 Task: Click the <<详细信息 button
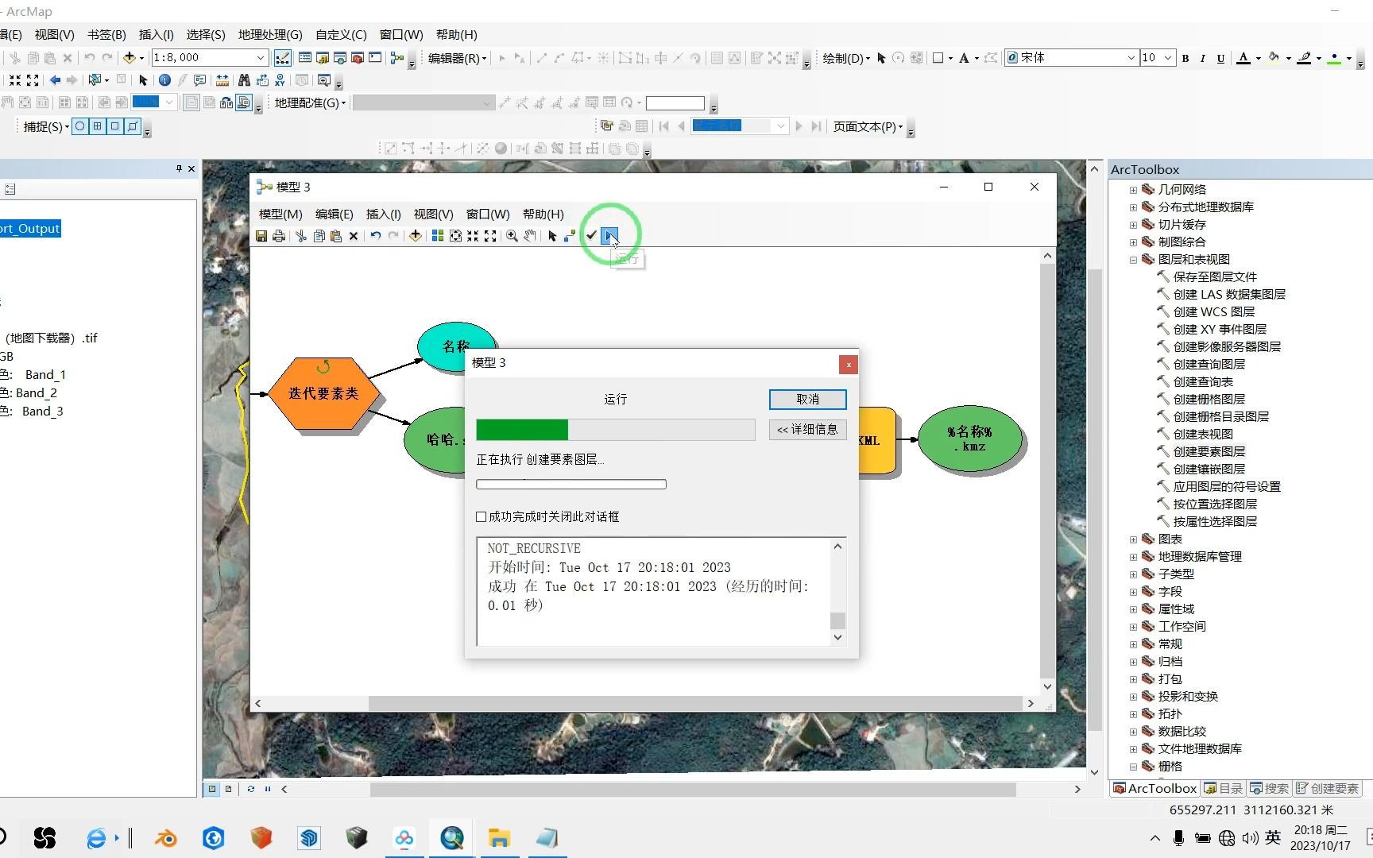(807, 429)
